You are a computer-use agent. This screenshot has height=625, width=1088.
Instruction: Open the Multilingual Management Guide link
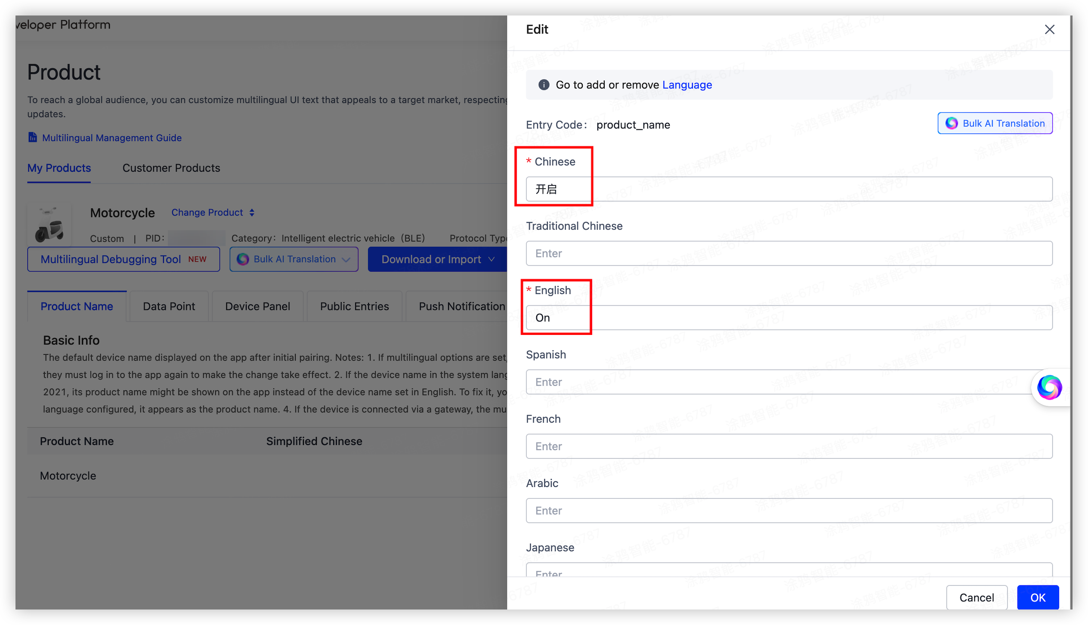click(x=111, y=138)
